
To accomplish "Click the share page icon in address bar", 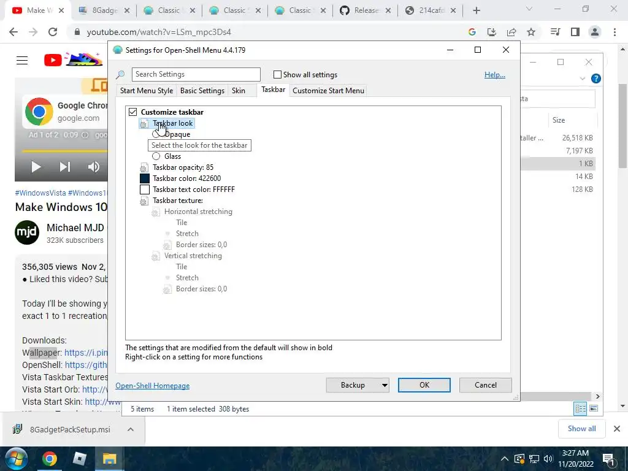I will coord(511,32).
